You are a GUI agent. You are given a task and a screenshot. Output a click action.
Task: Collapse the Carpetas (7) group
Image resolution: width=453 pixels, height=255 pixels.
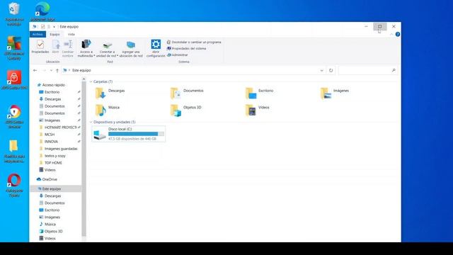[91, 82]
